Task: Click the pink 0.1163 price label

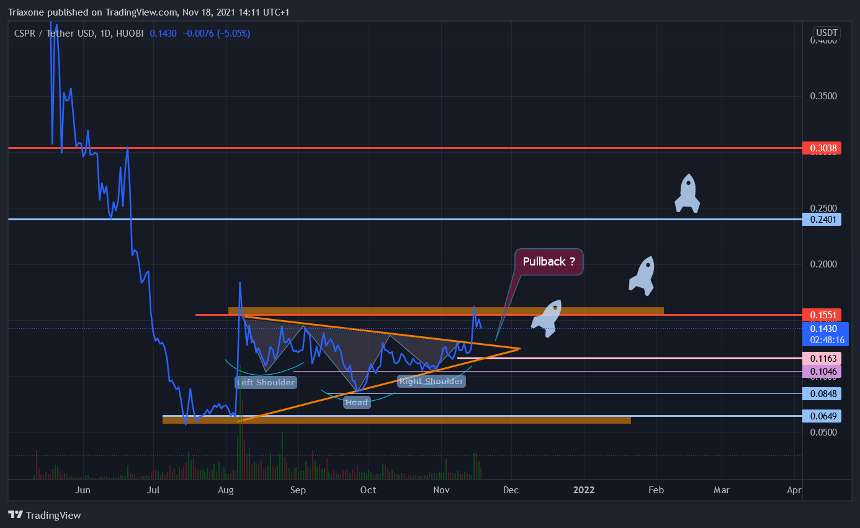Action: 822,359
